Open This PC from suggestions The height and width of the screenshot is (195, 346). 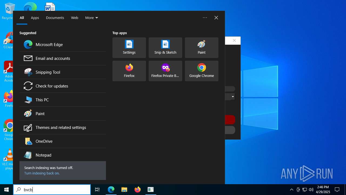63,100
